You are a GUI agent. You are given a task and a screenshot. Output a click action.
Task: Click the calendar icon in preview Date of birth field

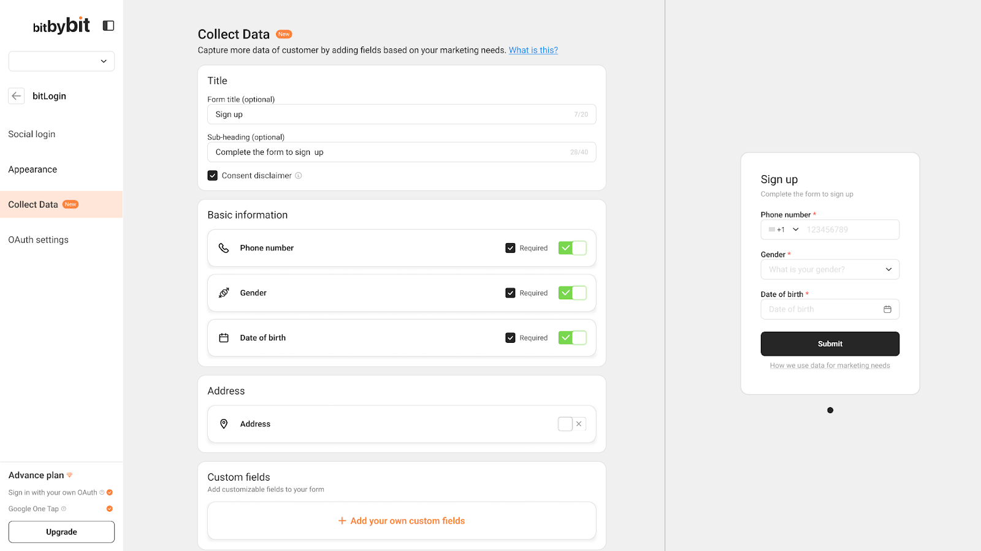[887, 309]
